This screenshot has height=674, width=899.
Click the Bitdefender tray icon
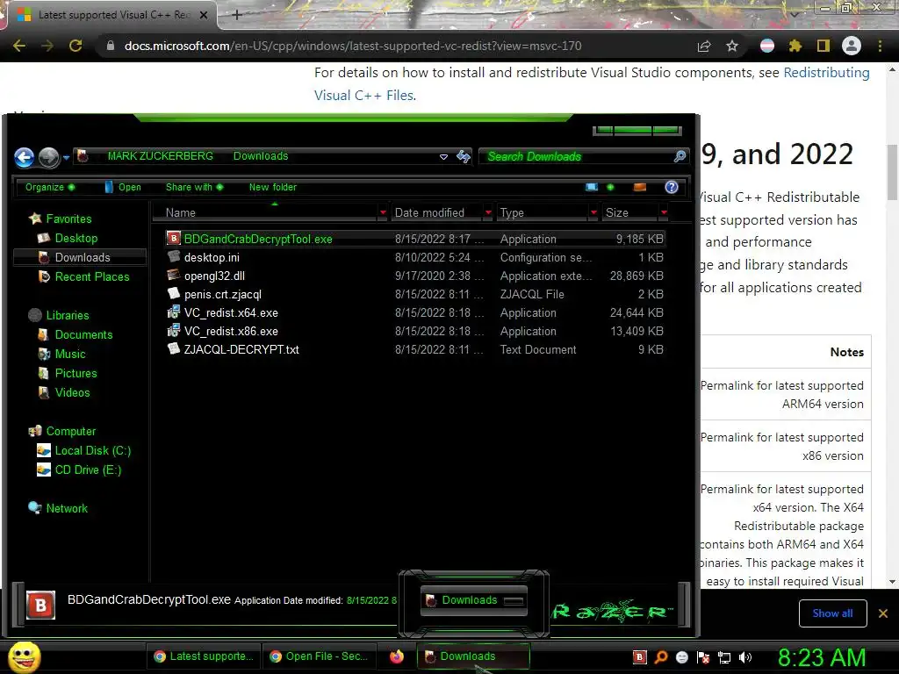(640, 657)
